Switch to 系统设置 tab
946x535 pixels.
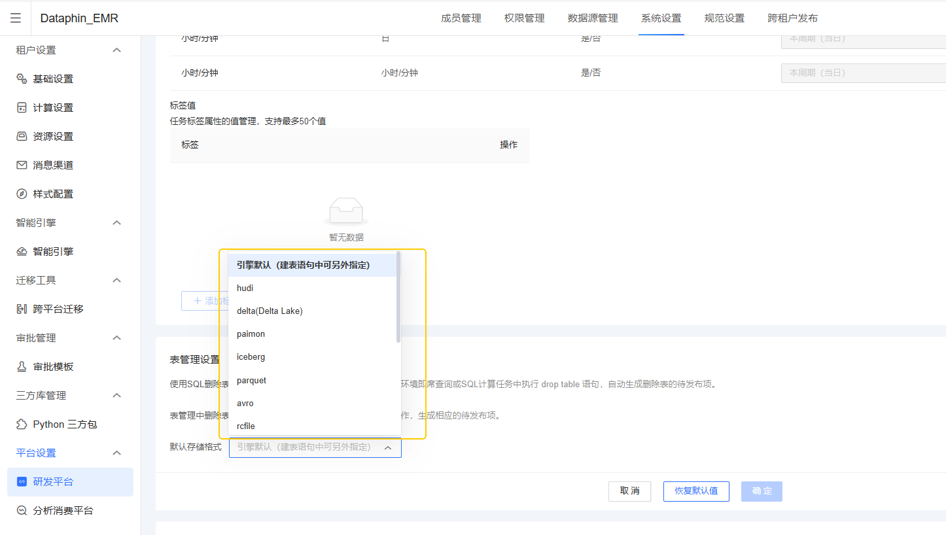(661, 18)
